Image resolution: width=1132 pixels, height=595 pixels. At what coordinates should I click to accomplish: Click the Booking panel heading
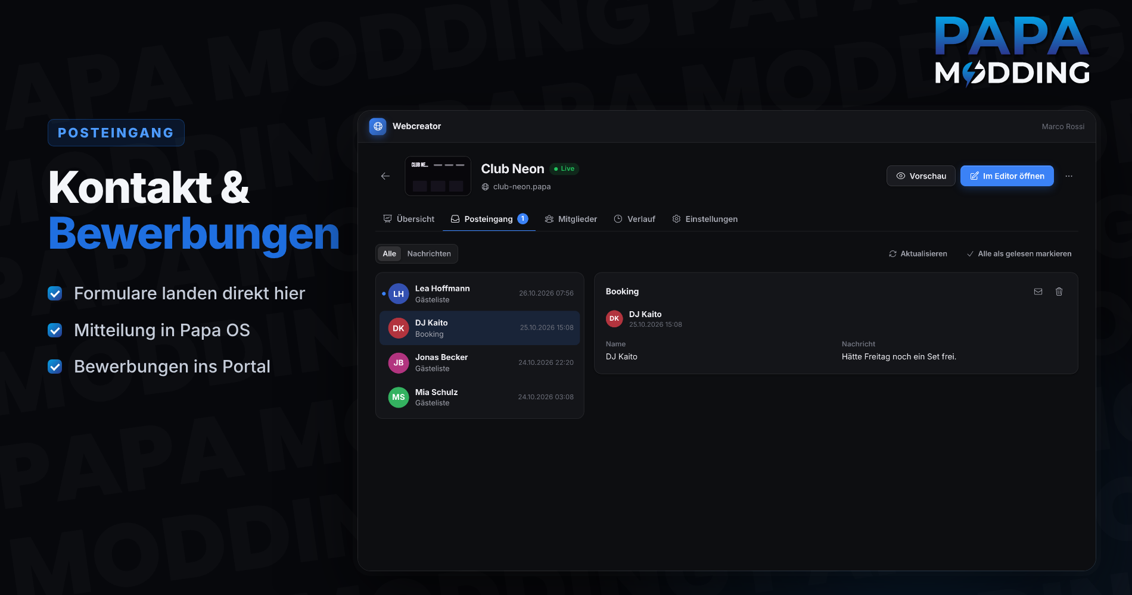point(622,292)
